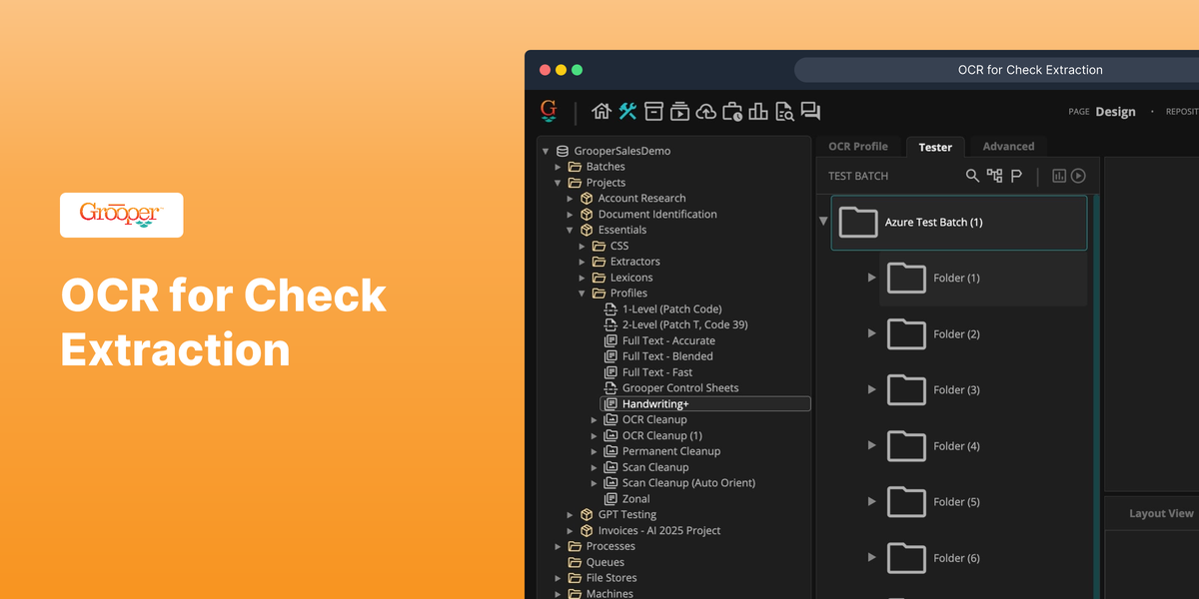Expand the OCR Cleanup profile node

pos(594,419)
